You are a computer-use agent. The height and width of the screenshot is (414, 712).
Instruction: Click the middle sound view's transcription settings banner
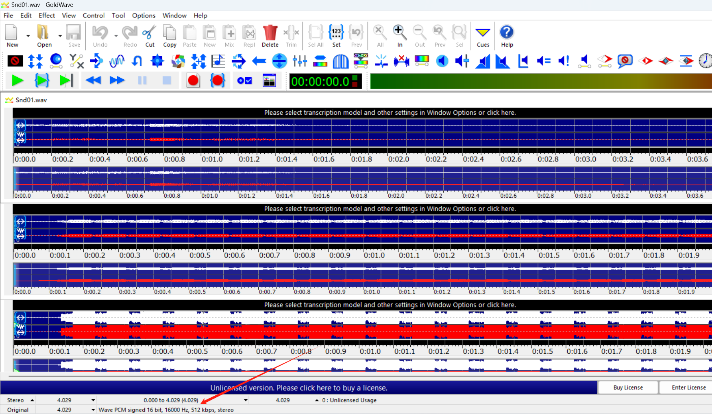[362, 209]
